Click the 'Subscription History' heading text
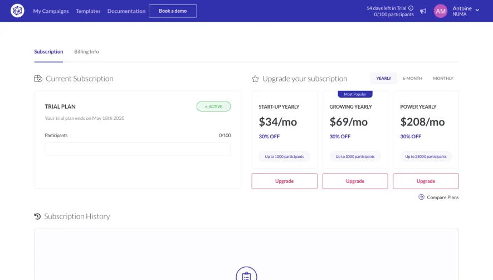 tap(77, 216)
